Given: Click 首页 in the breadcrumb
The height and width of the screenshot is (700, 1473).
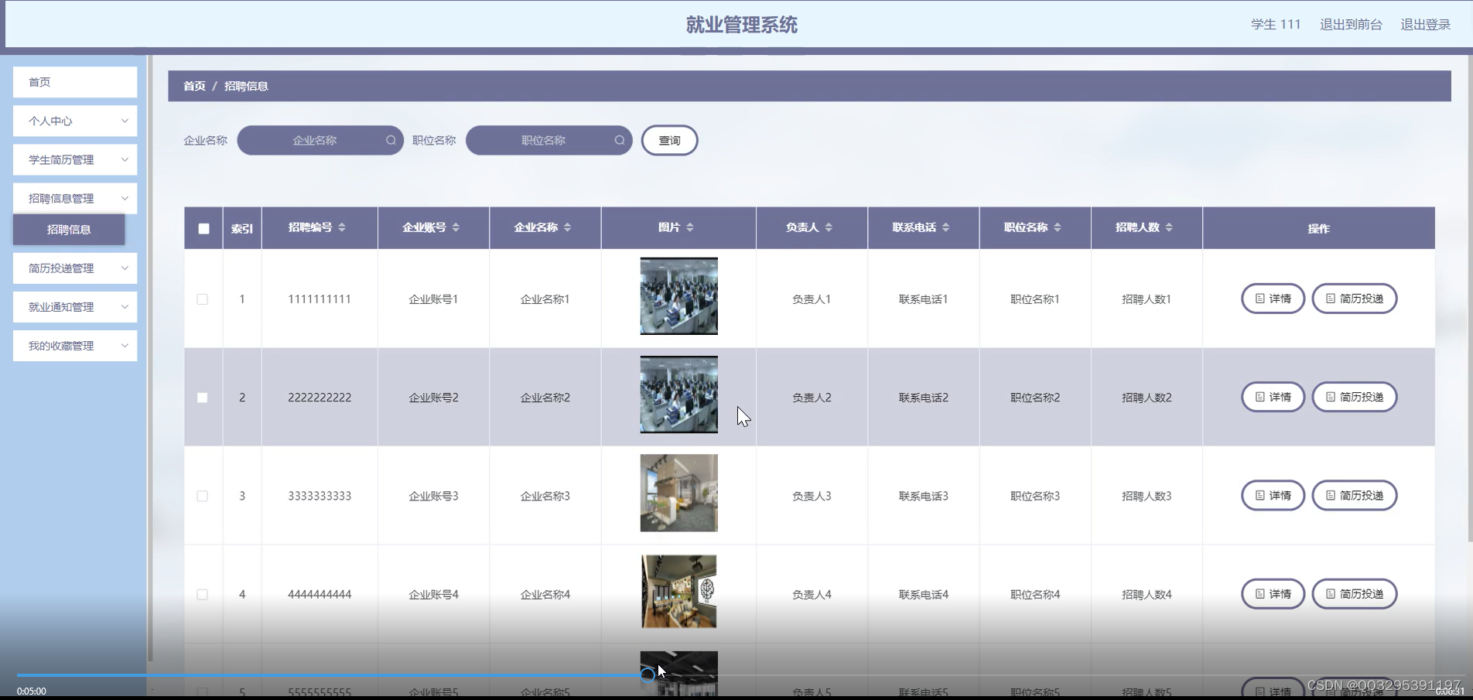Looking at the screenshot, I should point(194,86).
